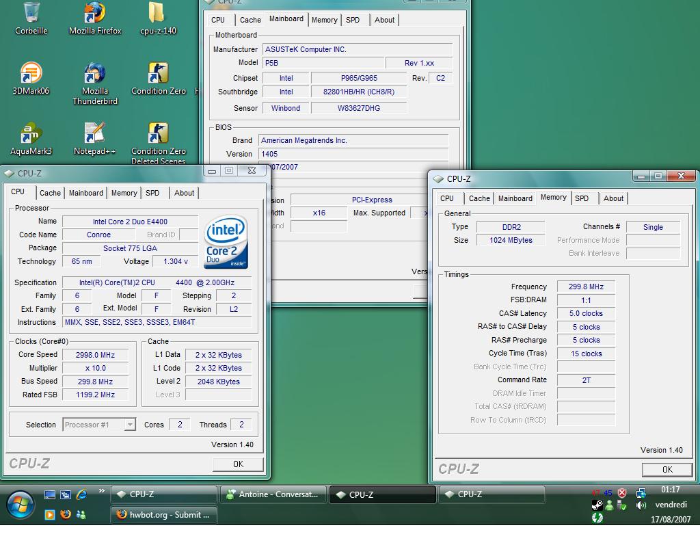Click the Name field Intel Core 2 Duo E4400
Image resolution: width=700 pixels, height=558 pixels.
(130, 222)
